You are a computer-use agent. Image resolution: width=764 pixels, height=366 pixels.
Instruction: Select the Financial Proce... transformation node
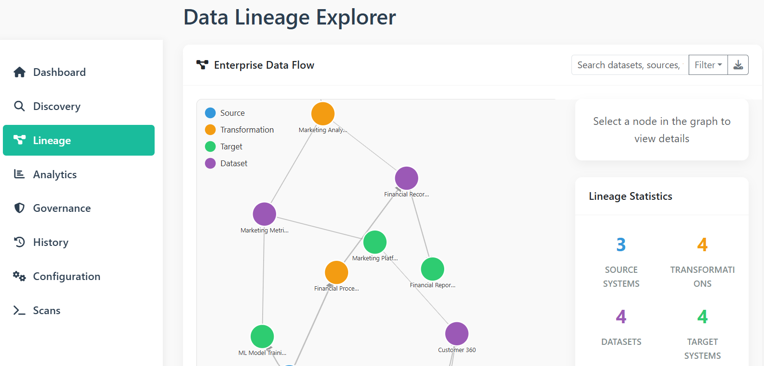[337, 272]
